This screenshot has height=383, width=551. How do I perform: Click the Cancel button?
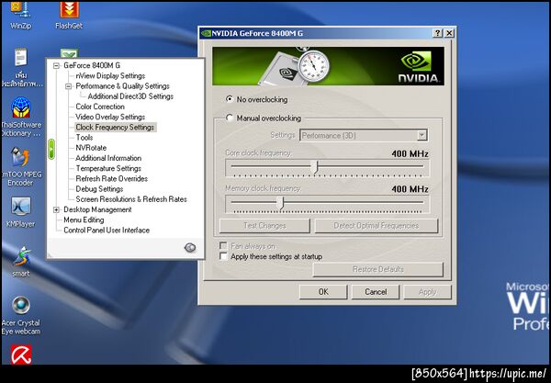(x=376, y=292)
